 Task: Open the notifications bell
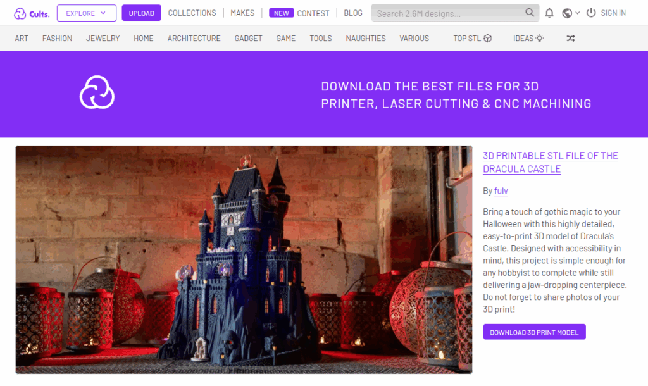click(549, 13)
